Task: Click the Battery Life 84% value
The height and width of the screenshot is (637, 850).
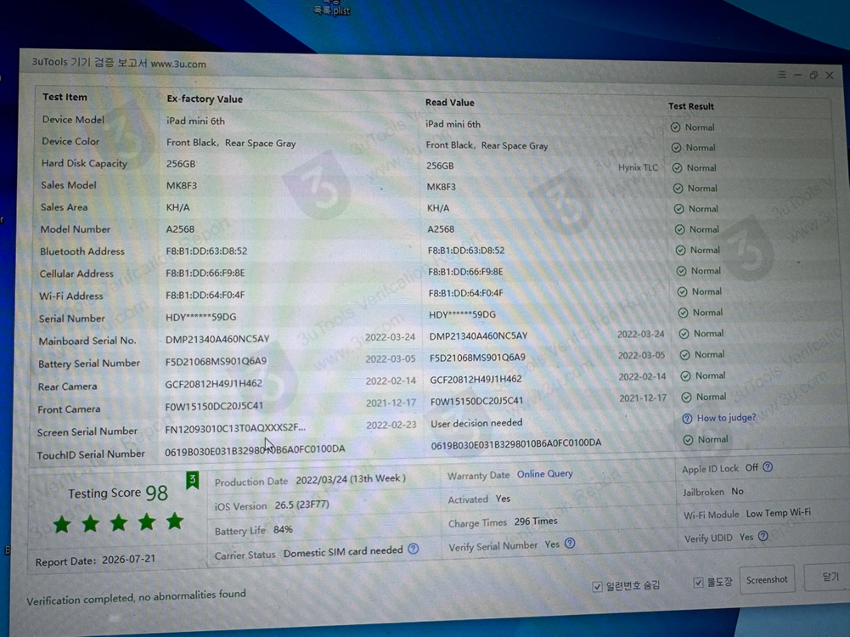Action: click(283, 530)
